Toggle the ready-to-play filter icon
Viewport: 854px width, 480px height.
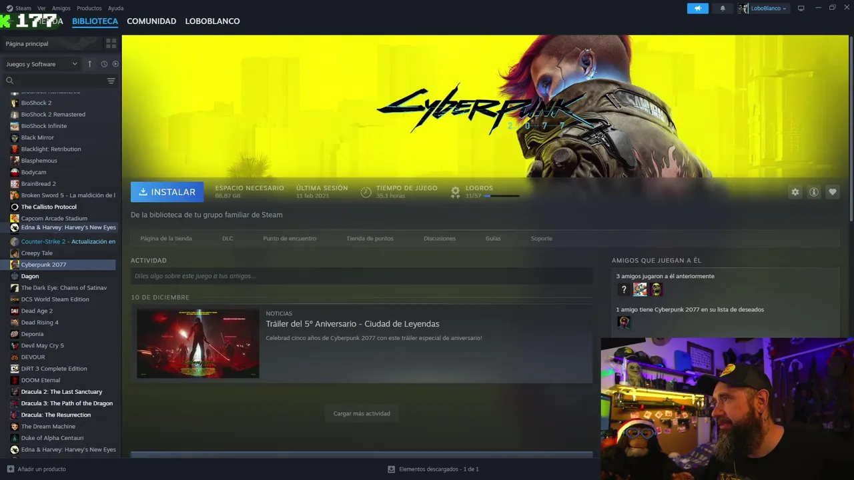[115, 64]
